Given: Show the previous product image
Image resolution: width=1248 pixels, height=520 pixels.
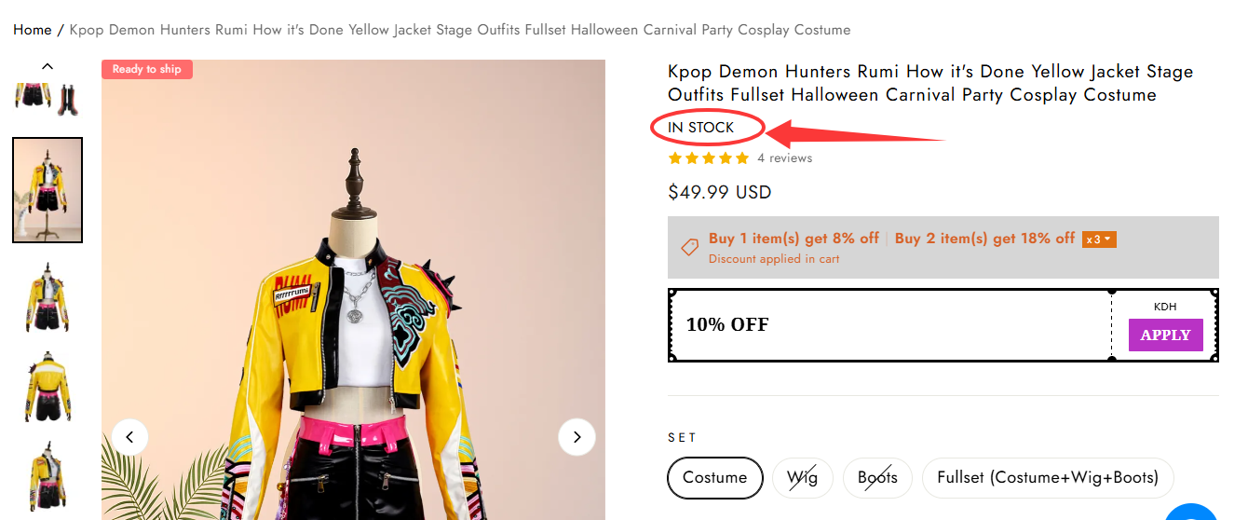Looking at the screenshot, I should (x=130, y=437).
